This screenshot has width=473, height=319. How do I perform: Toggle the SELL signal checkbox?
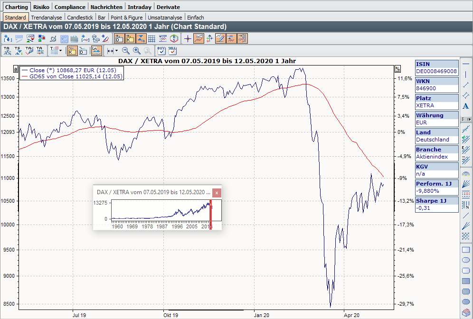coord(172,50)
